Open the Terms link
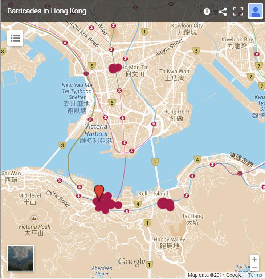265x279 pixels. click(x=255, y=275)
